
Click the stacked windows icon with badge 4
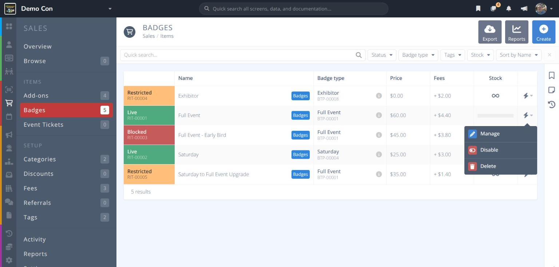point(494,8)
